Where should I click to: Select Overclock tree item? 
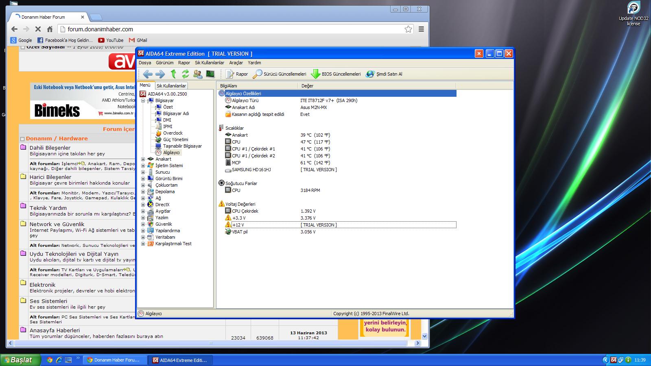173,133
